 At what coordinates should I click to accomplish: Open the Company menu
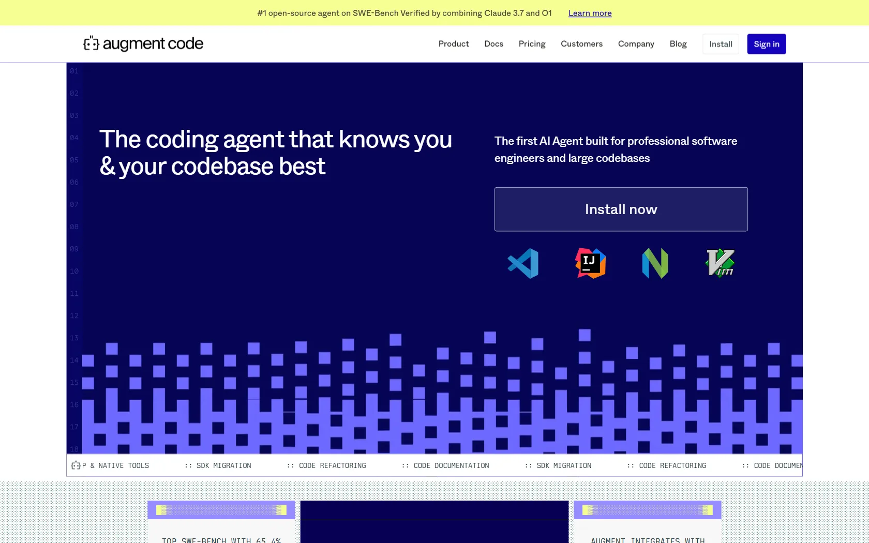click(636, 44)
